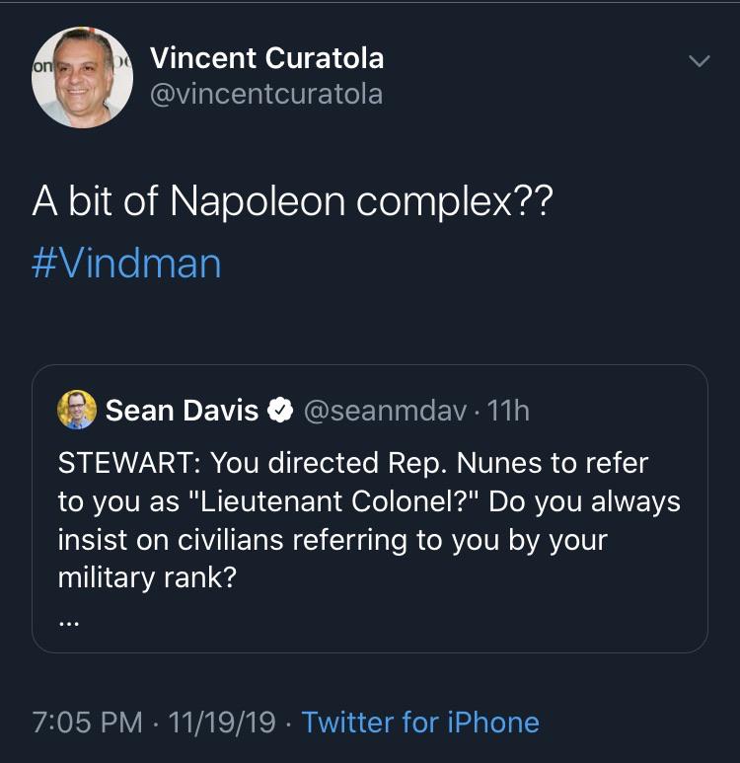740x763 pixels.
Task: Click the verified badge beside Sean Davis
Action: 280,411
